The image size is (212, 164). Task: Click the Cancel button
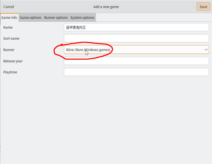pos(9,7)
